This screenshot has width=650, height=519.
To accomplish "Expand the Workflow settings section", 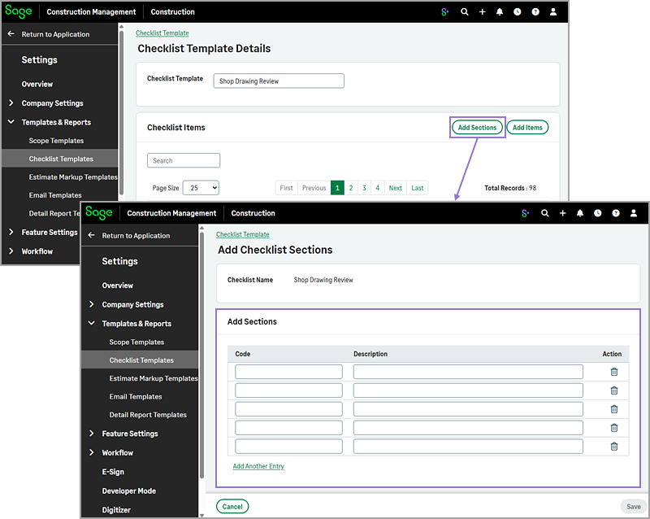I will 118,452.
